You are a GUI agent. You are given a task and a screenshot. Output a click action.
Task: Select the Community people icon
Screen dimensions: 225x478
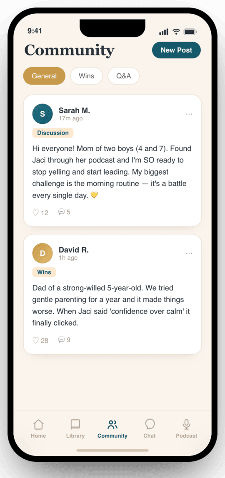[x=112, y=424]
